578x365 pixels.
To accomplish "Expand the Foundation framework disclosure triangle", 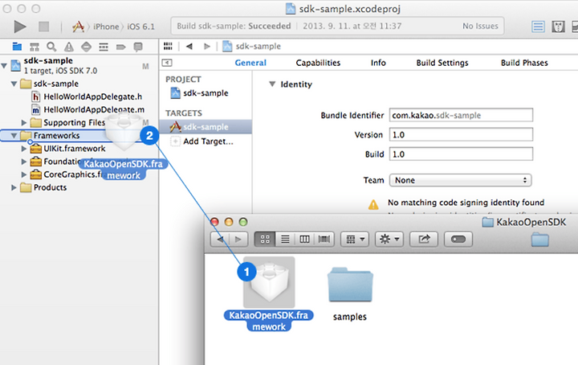I will pos(24,162).
